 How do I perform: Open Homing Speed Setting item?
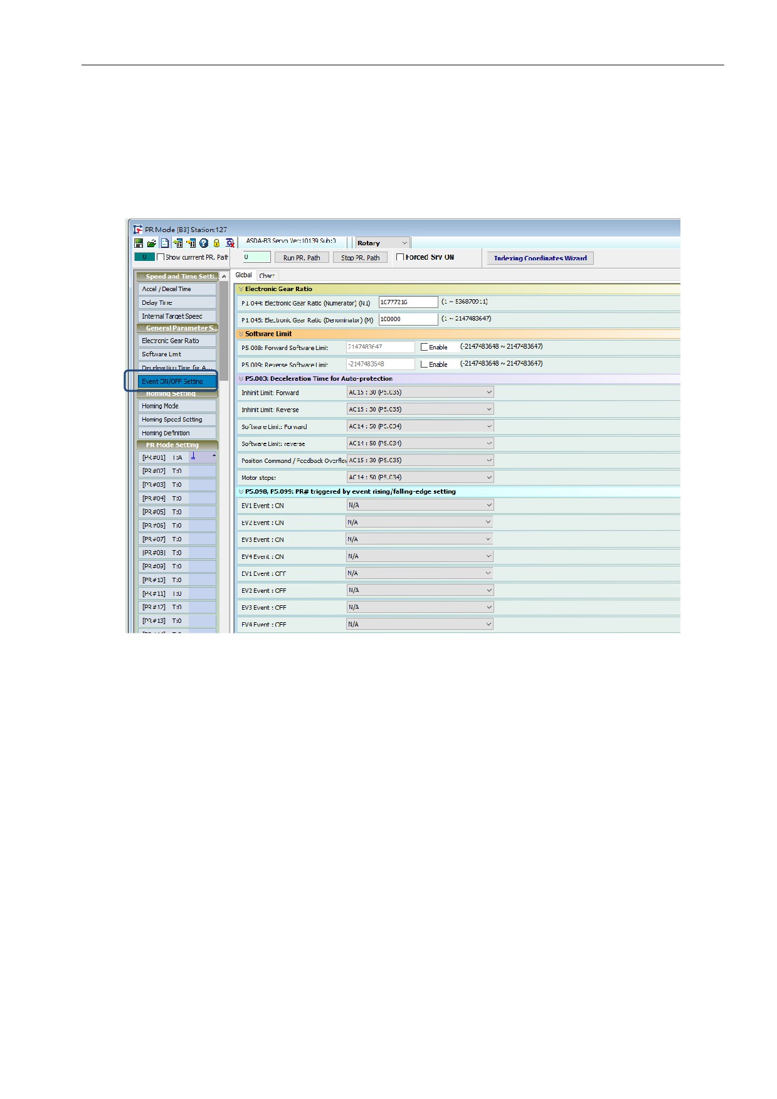[x=177, y=419]
